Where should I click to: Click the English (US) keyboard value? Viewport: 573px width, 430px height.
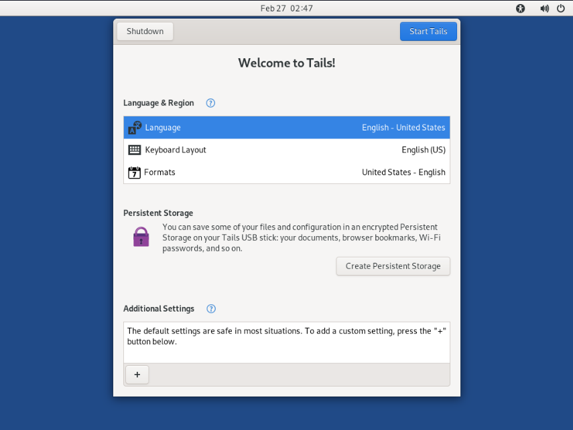(x=423, y=150)
